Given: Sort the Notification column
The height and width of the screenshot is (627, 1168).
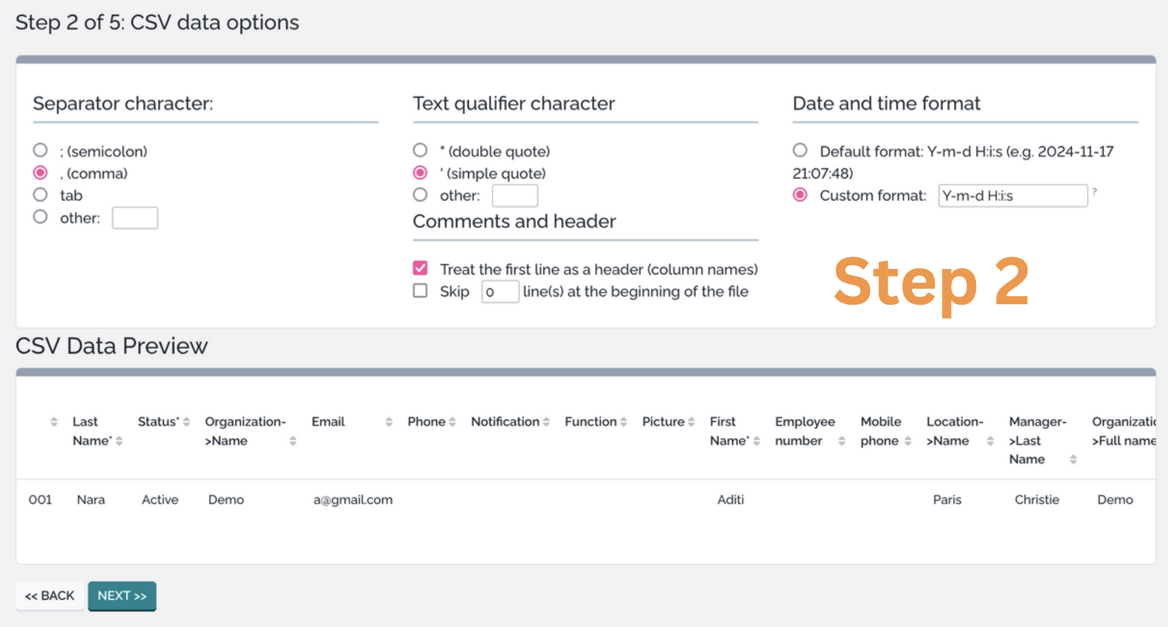Looking at the screenshot, I should (546, 422).
